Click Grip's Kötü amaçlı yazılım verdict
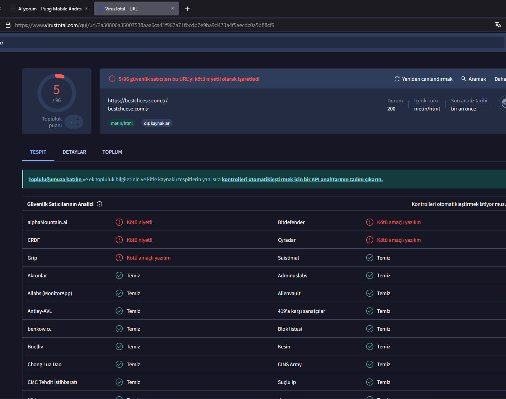 tap(149, 258)
